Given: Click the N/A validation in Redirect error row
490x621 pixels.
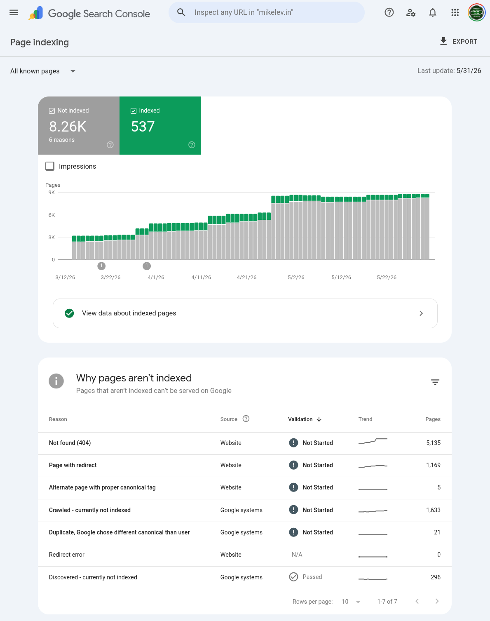Looking at the screenshot, I should point(297,555).
